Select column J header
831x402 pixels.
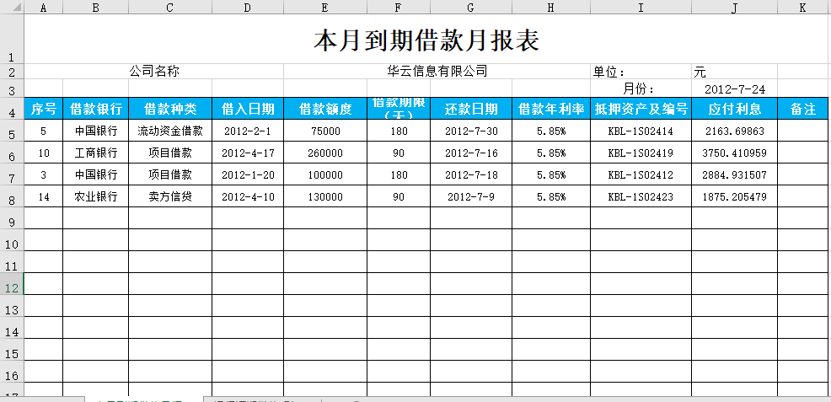tap(734, 8)
